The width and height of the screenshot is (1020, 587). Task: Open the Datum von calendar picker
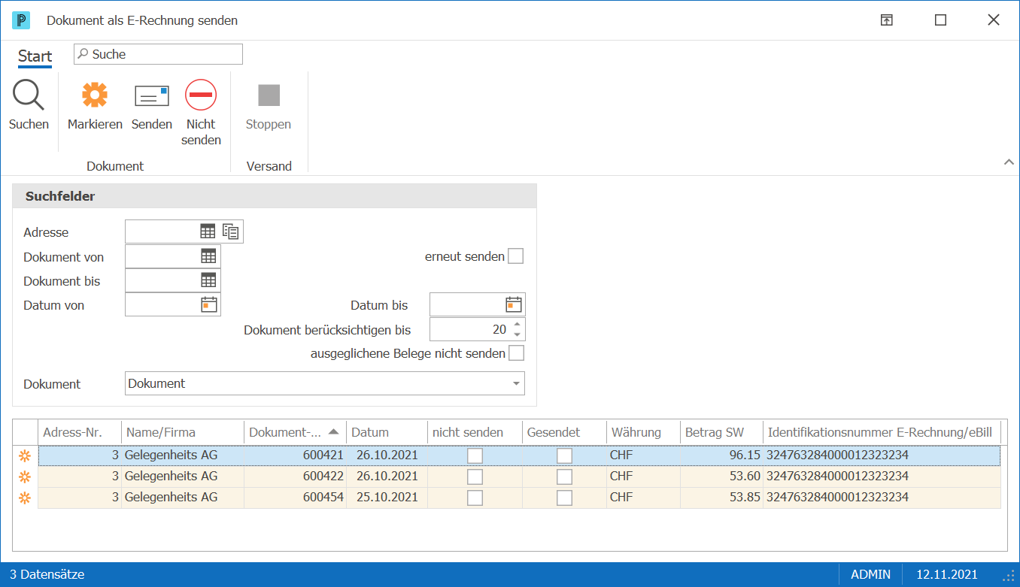coord(208,304)
